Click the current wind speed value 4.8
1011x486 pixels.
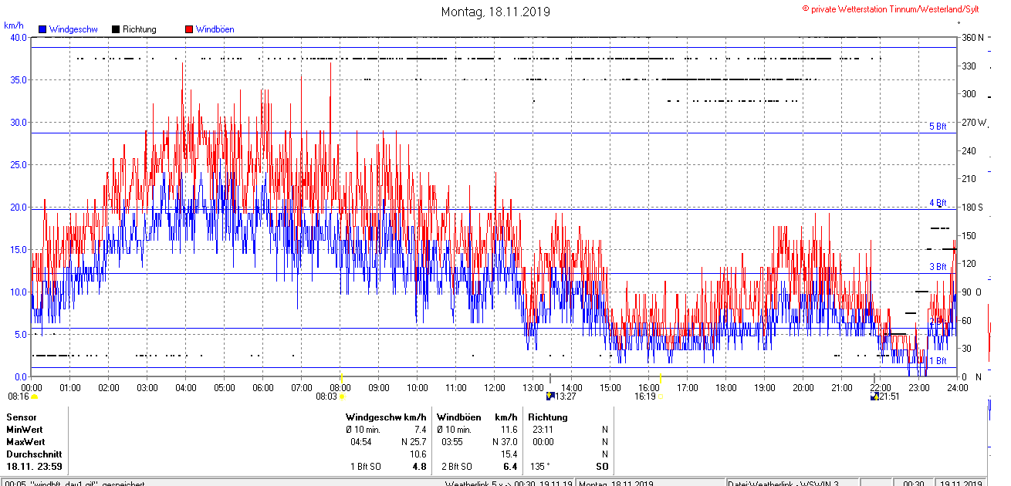coord(419,467)
